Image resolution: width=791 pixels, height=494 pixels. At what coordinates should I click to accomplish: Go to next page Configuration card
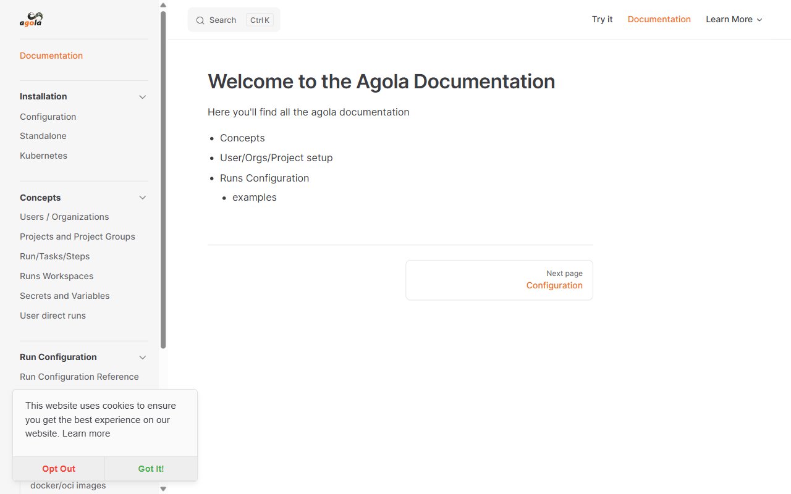tap(499, 280)
